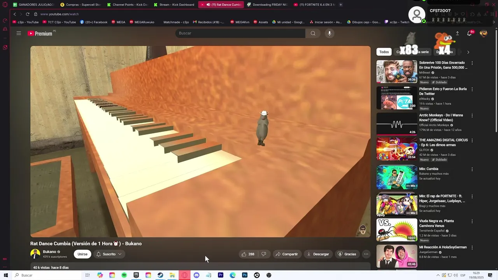
Task: Open Photoshop from the taskbar
Action: click(245, 275)
